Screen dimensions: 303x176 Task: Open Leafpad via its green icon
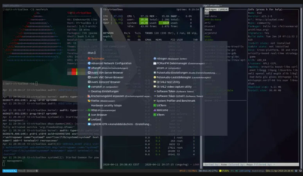pyautogui.click(x=89, y=120)
